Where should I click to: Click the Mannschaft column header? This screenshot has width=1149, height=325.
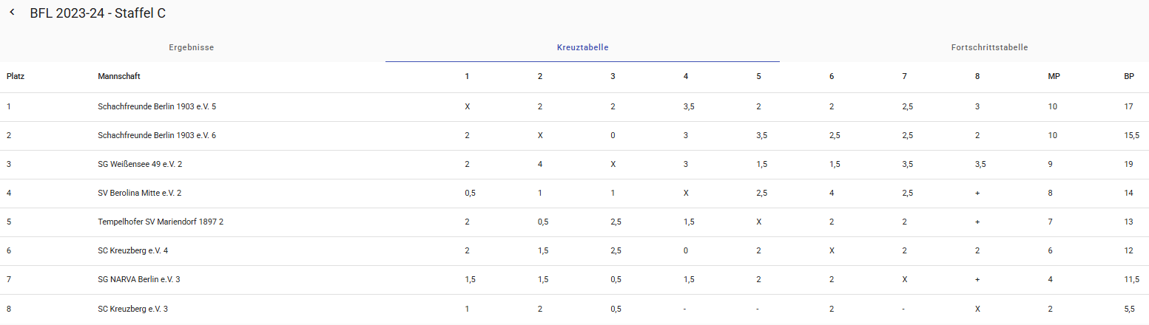click(119, 76)
